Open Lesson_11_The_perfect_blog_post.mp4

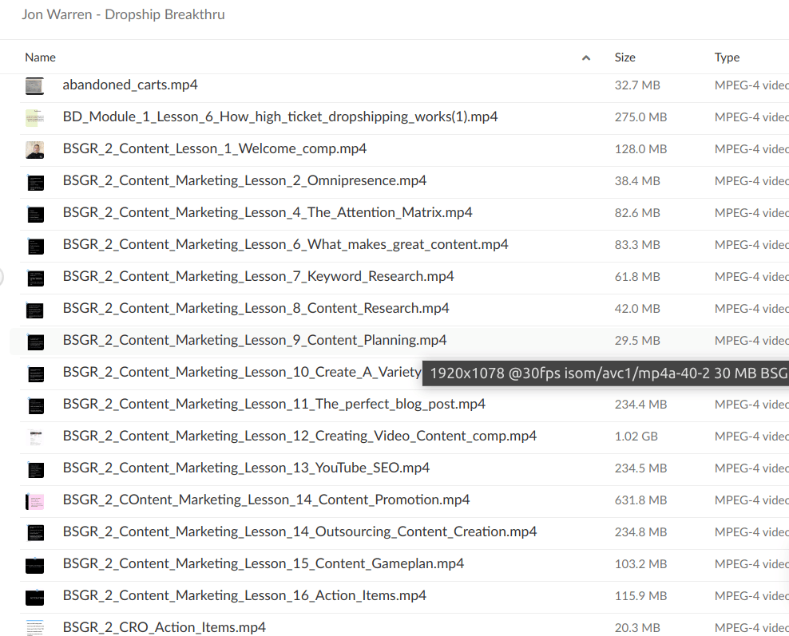click(274, 404)
